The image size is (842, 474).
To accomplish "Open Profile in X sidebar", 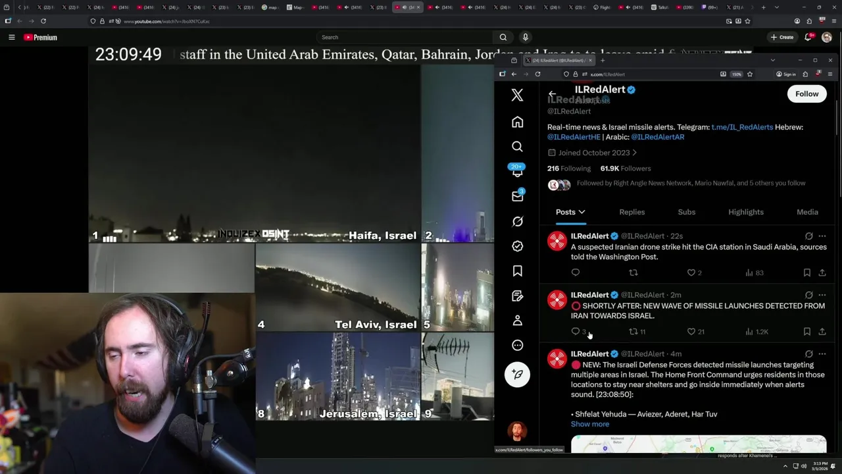I will click(x=518, y=321).
